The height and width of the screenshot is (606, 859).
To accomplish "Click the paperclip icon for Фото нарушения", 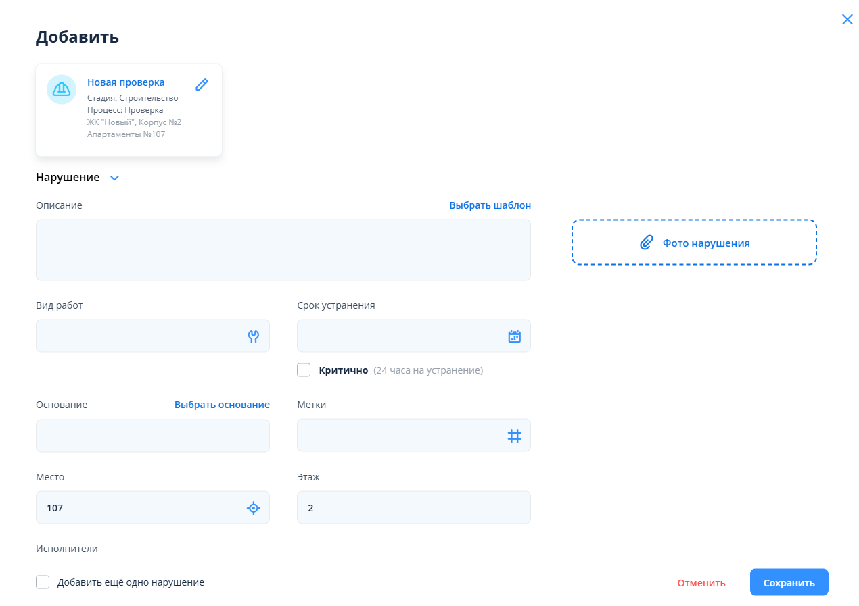I will tap(647, 243).
